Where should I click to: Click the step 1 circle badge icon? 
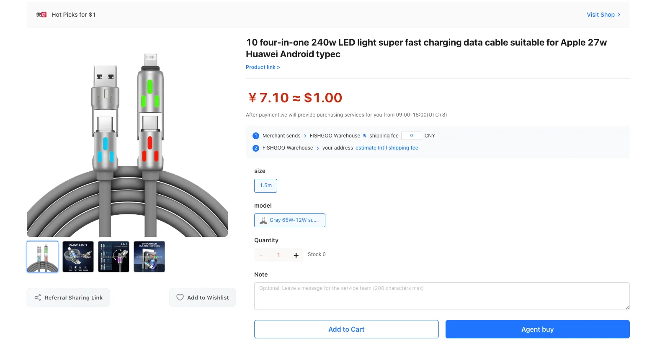coord(256,136)
